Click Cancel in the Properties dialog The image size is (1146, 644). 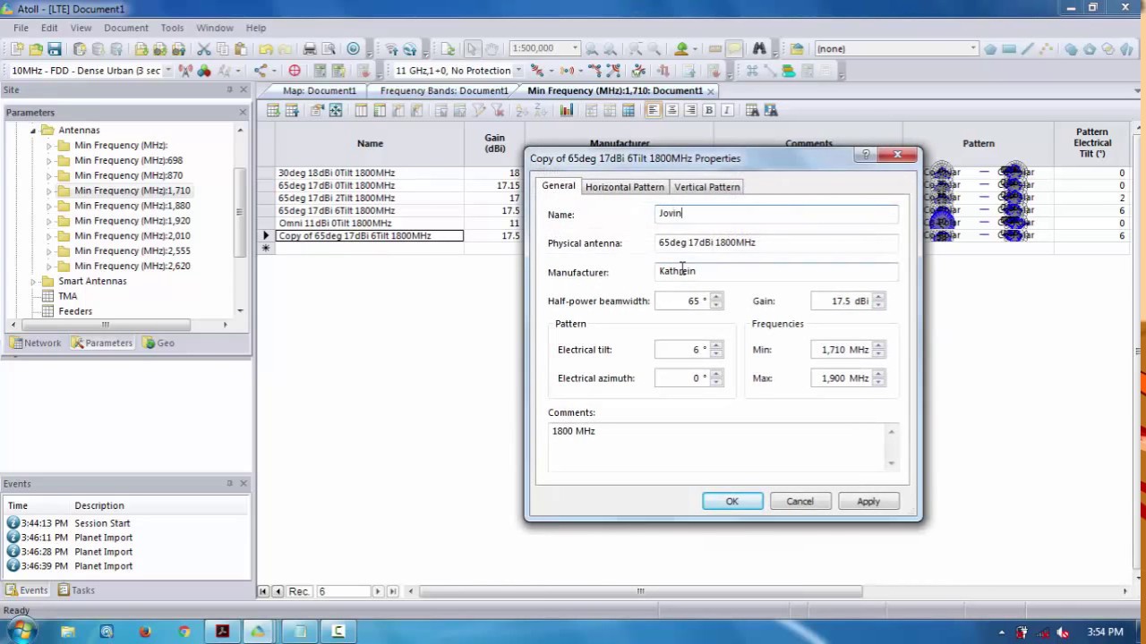coord(800,502)
